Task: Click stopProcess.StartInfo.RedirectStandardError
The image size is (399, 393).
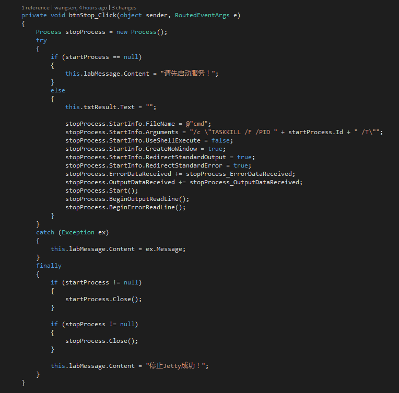Action: coord(144,165)
